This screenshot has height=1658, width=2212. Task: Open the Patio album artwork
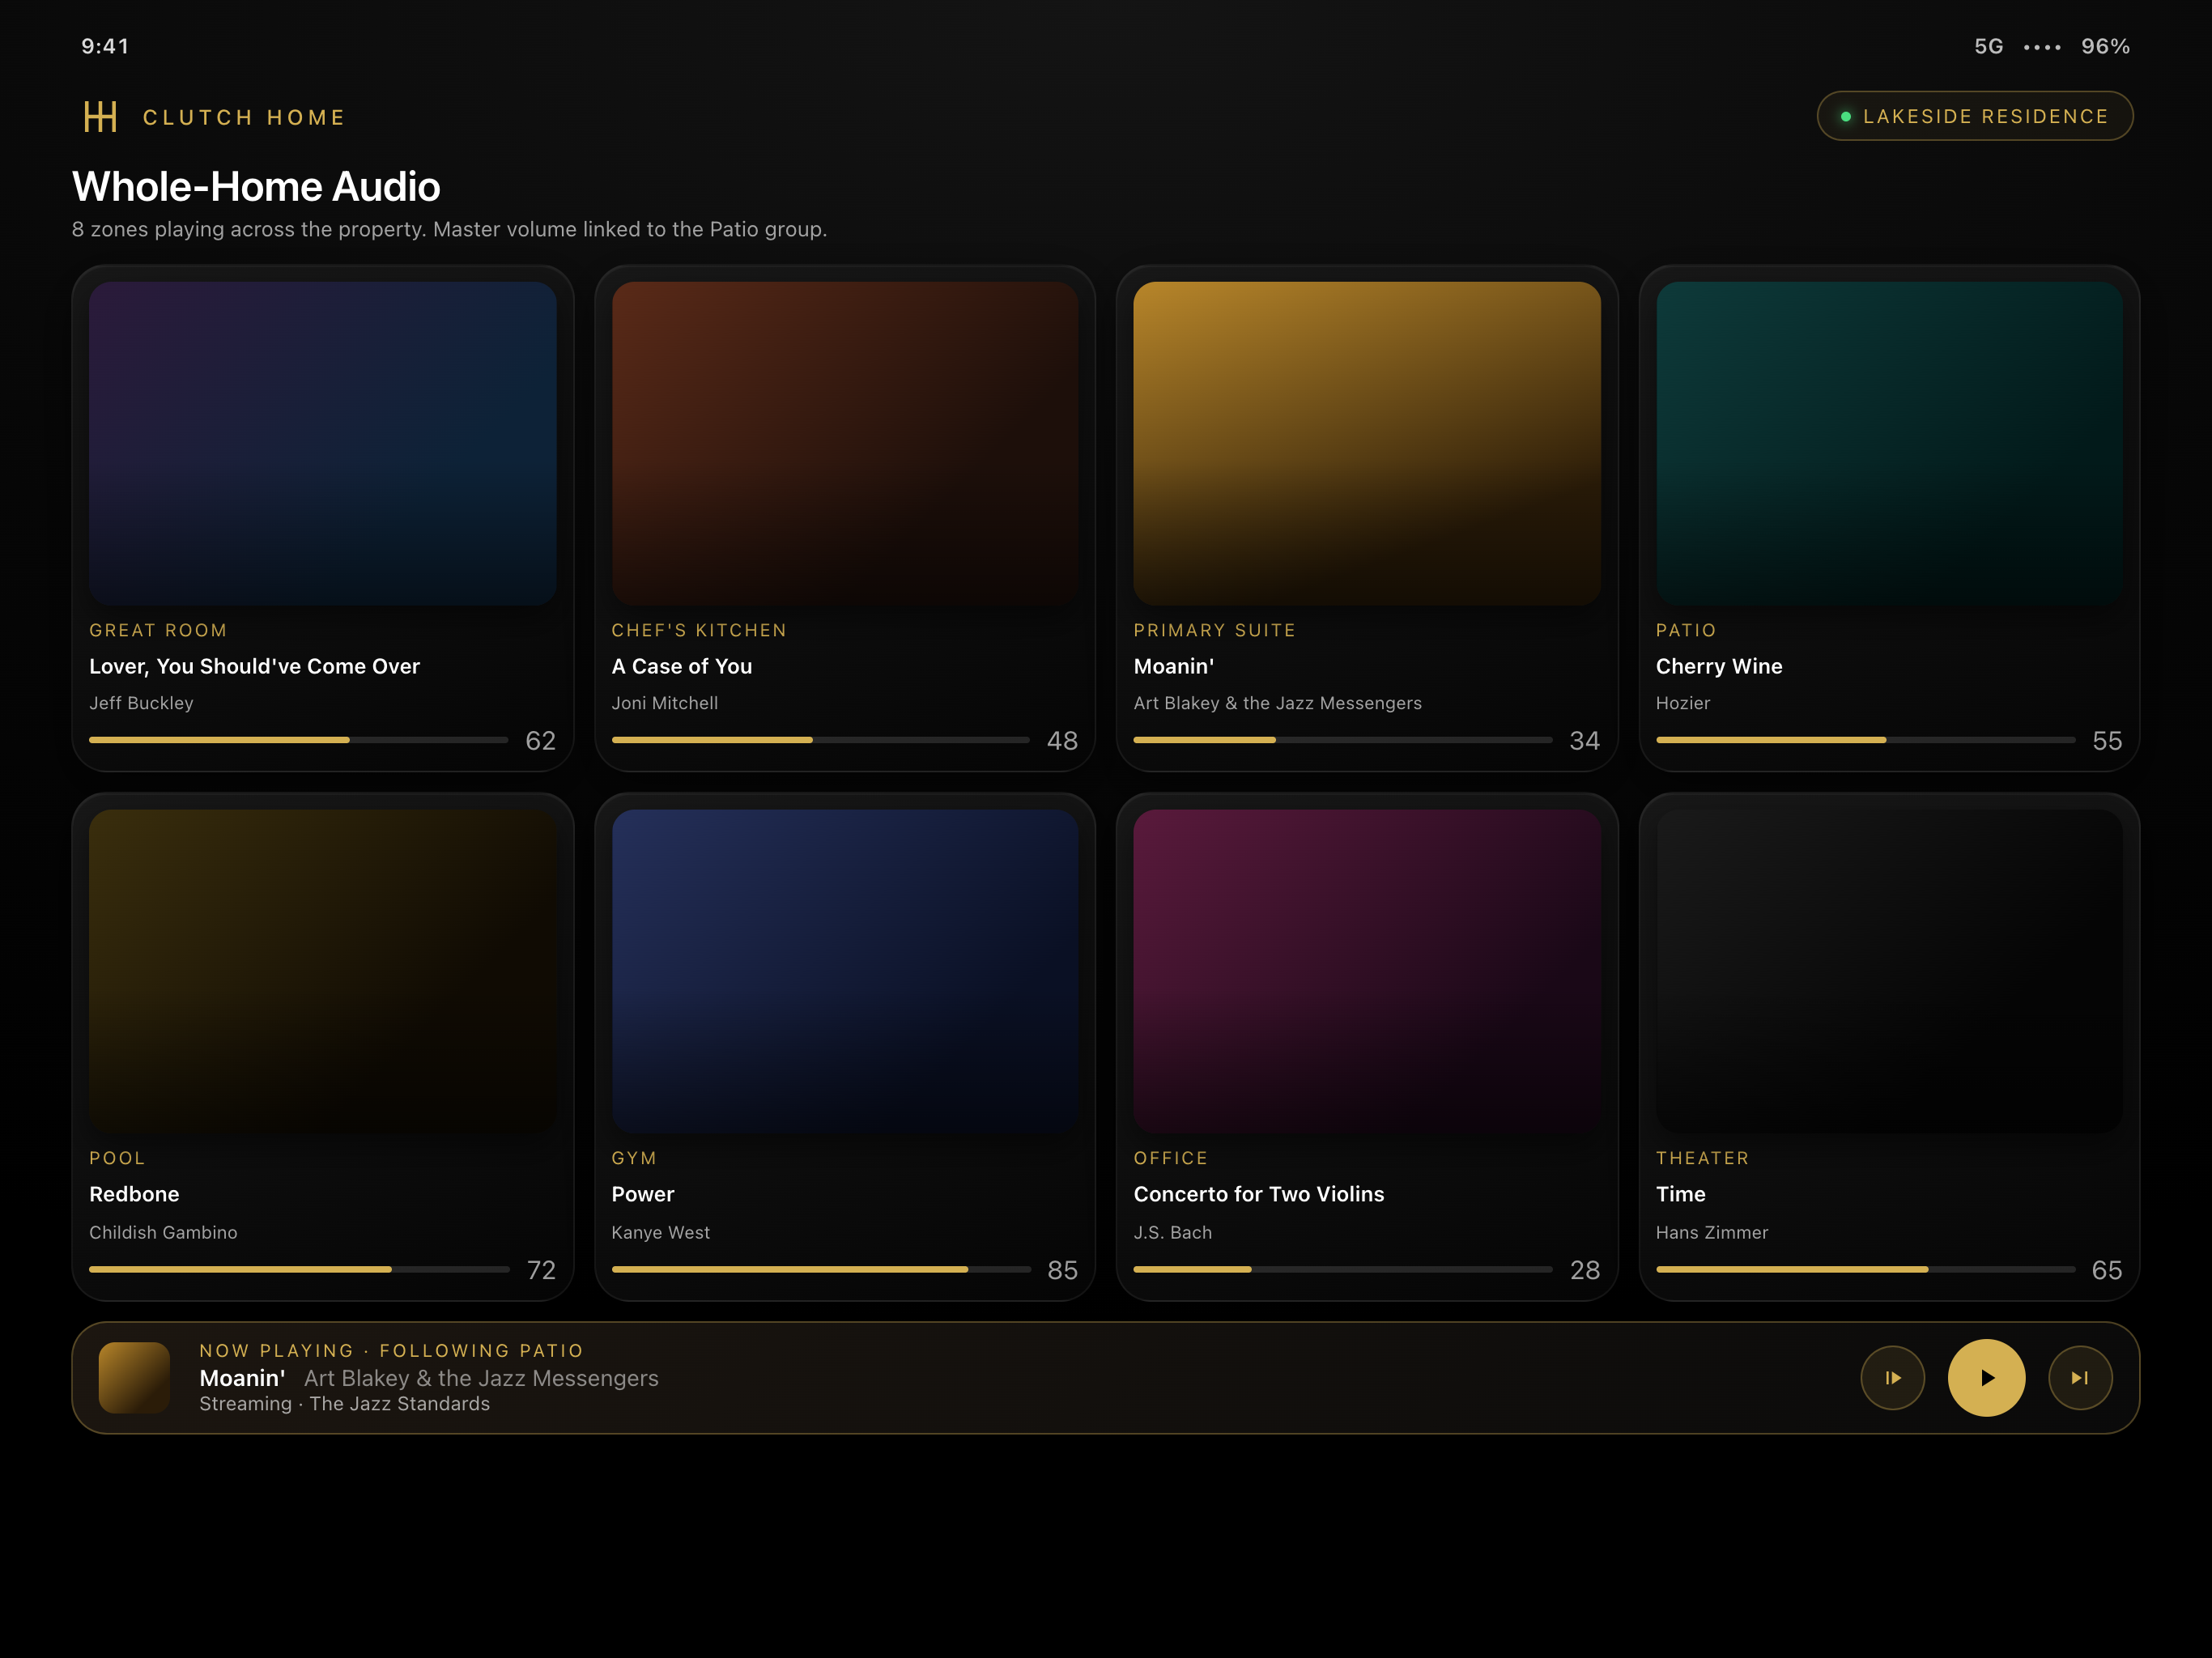[x=1889, y=443]
